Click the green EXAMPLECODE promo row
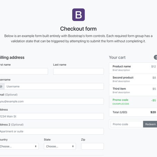Image resolution: width=157 pixels, height=157 pixels. 133,102
